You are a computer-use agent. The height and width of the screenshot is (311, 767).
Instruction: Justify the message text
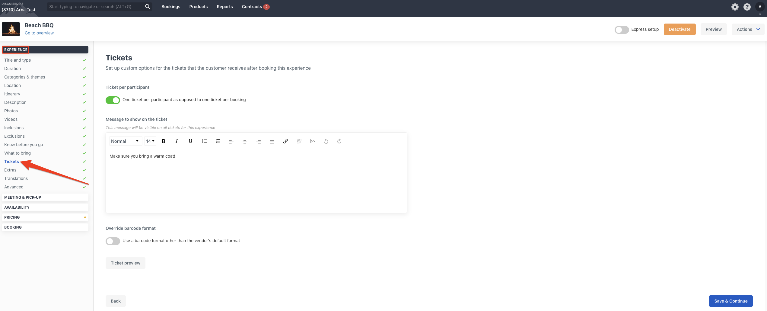point(272,141)
